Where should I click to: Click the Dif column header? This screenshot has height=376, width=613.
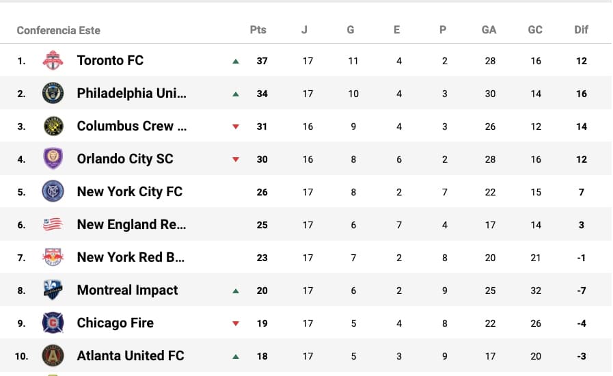(581, 30)
